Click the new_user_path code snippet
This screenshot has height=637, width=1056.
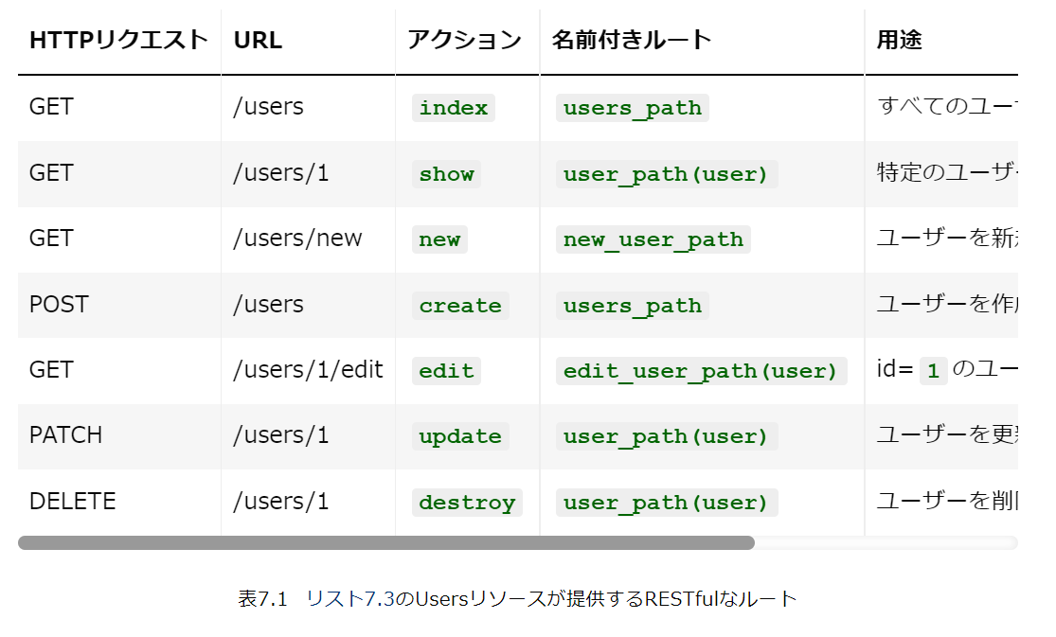pyautogui.click(x=653, y=239)
